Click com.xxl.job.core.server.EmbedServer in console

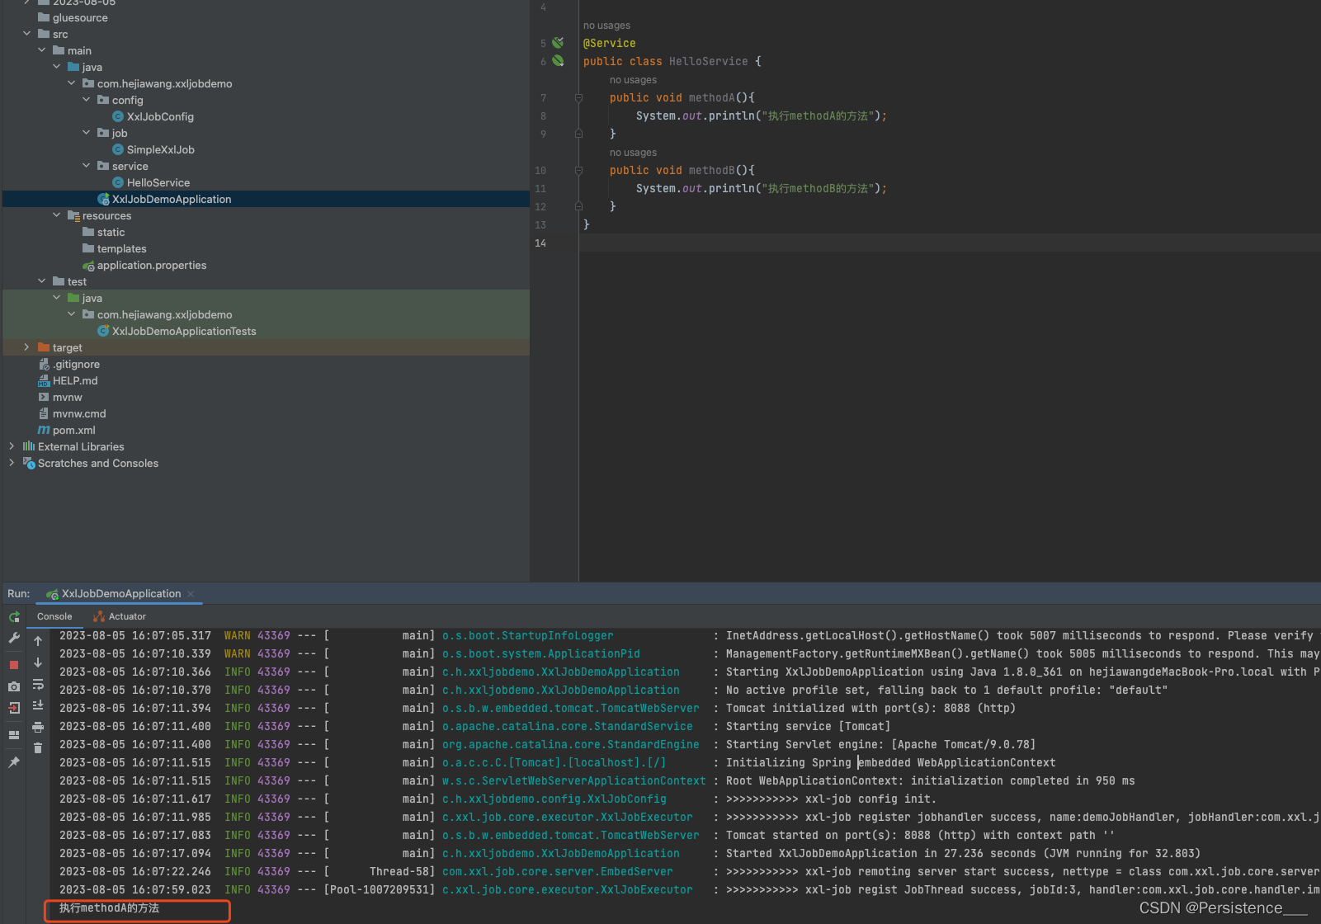click(x=557, y=871)
